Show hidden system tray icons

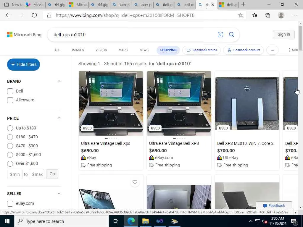(250, 221)
